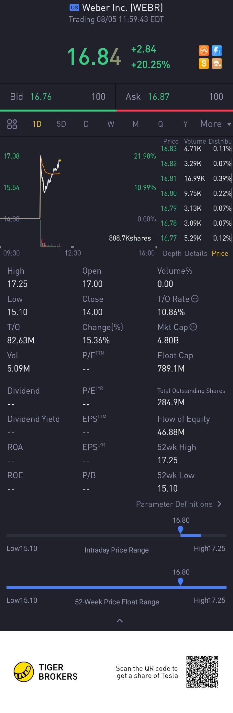Tap the Intraday Price Range marker
Image resolution: width=233 pixels, height=713 pixels.
coord(181,530)
